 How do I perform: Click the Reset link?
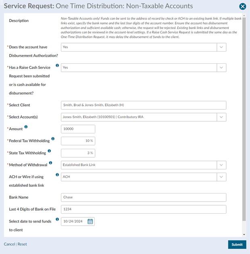(22, 244)
